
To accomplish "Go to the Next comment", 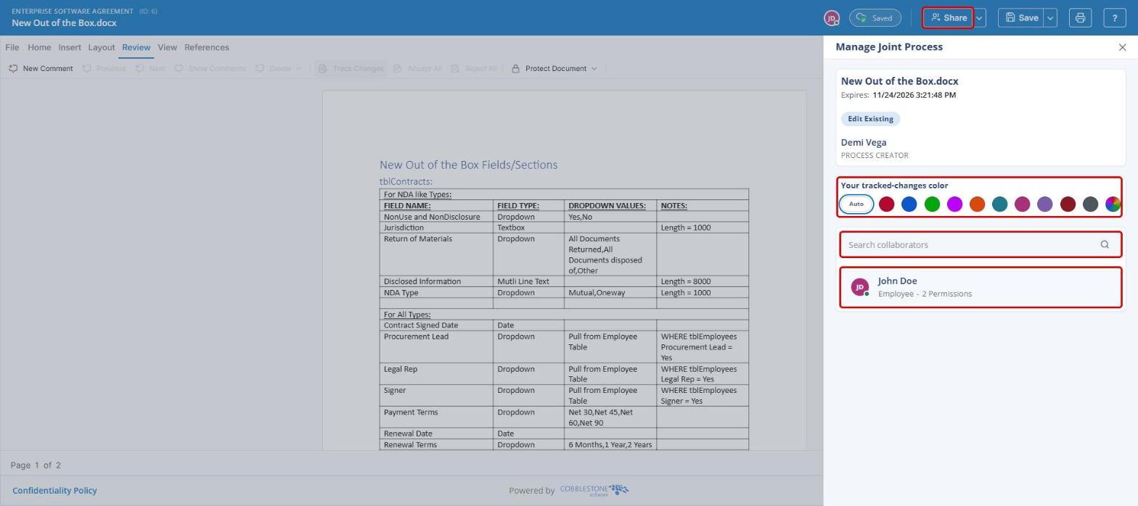I will [149, 68].
